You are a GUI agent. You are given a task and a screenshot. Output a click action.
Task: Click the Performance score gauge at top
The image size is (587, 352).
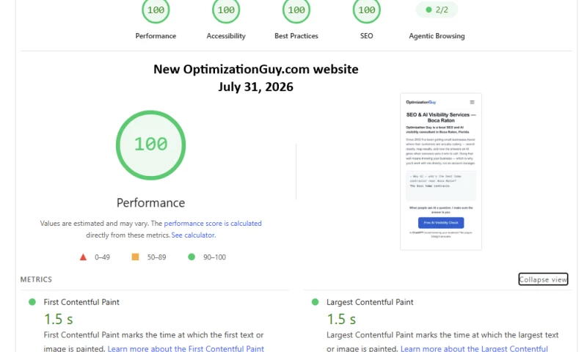(x=156, y=10)
